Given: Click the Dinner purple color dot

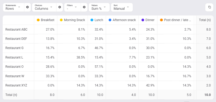Looking at the screenshot, I should click(143, 20).
